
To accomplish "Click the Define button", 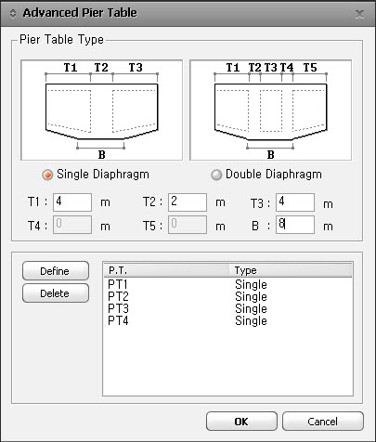I will coord(56,271).
